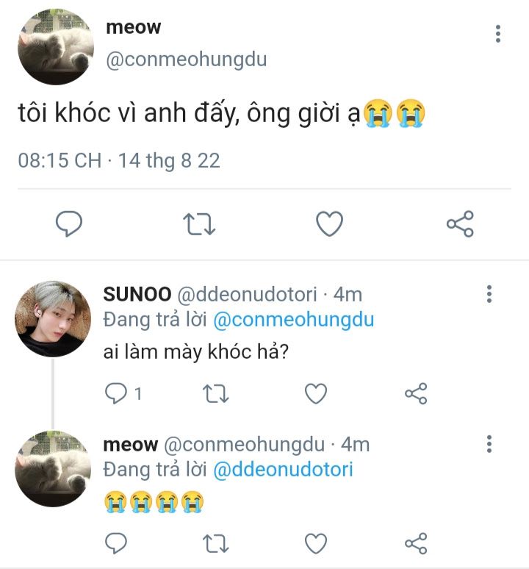This screenshot has height=569, width=529.
Task: Share SUNOO's reply tweet
Action: pyautogui.click(x=416, y=393)
